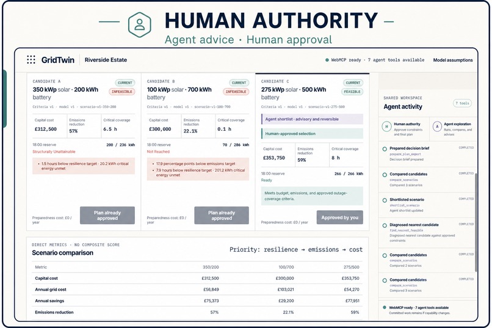Click Candidate A INFEASIBLE badge
Image resolution: width=492 pixels, height=328 pixels.
(121, 92)
